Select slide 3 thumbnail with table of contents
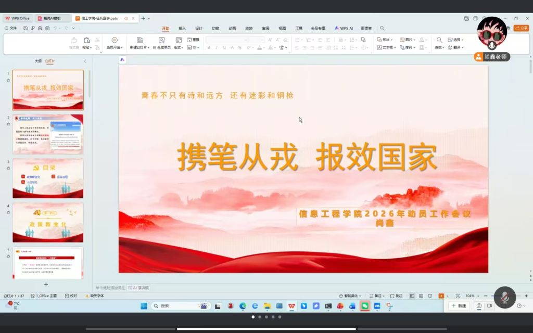The image size is (533, 333). pos(48,178)
